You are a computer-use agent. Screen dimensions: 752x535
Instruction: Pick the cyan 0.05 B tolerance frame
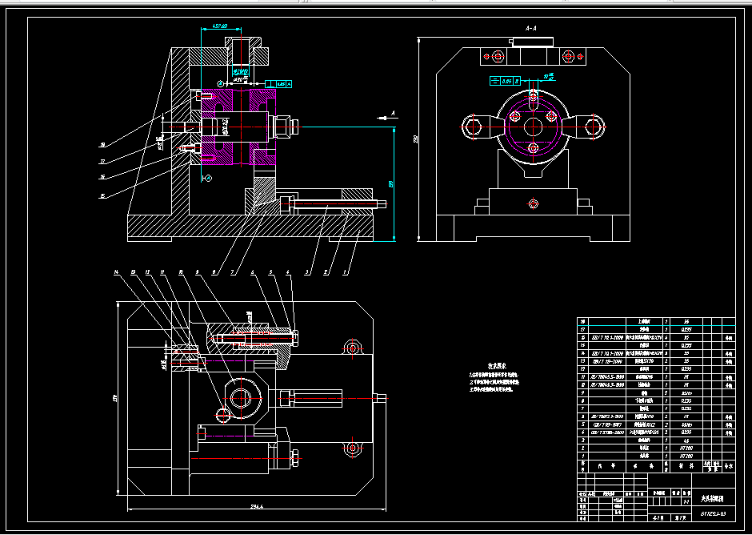click(x=505, y=81)
